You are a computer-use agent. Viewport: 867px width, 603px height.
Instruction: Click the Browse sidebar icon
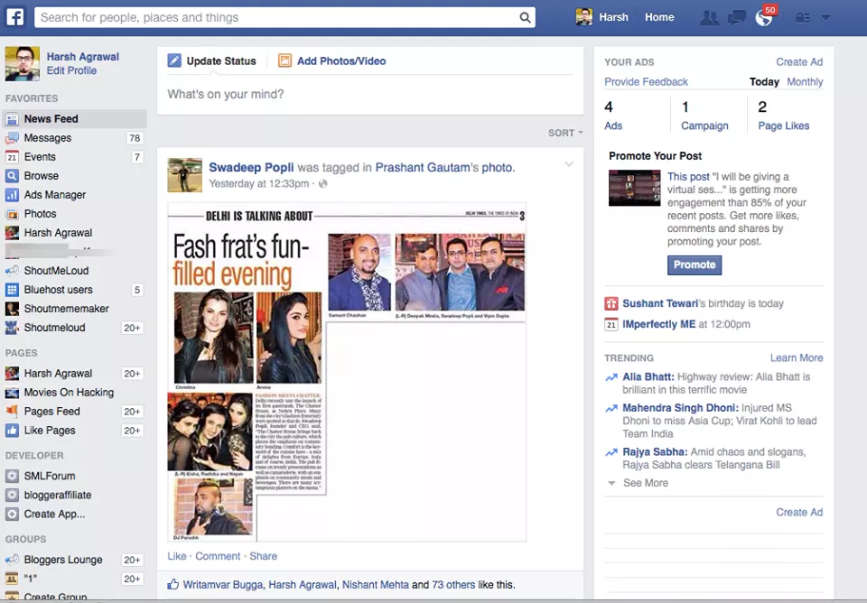tap(12, 176)
